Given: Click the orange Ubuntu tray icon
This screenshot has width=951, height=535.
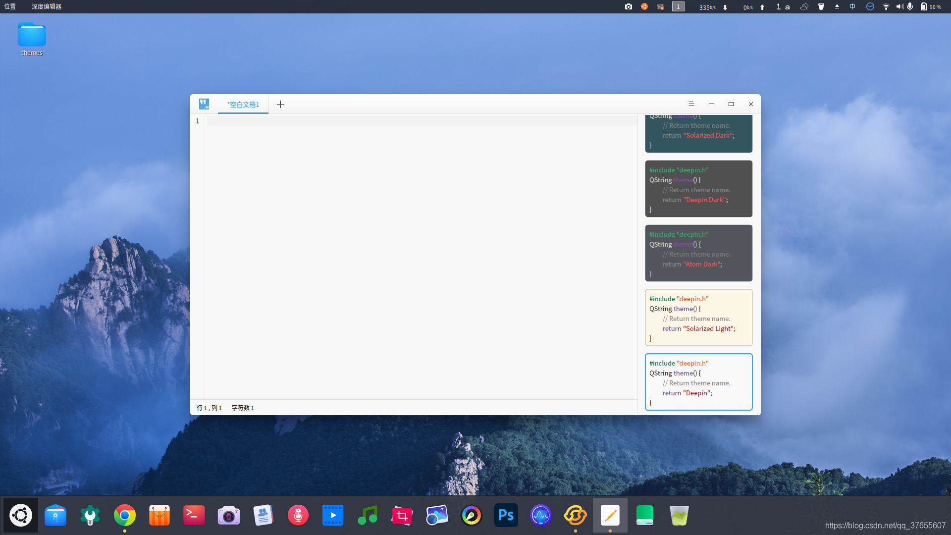Looking at the screenshot, I should [x=644, y=6].
